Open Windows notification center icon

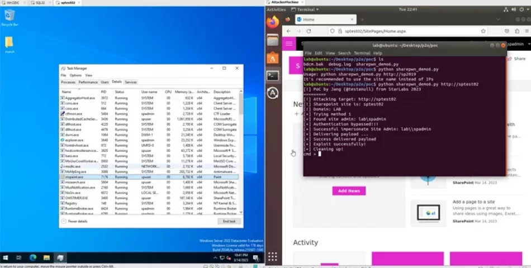click(x=256, y=258)
